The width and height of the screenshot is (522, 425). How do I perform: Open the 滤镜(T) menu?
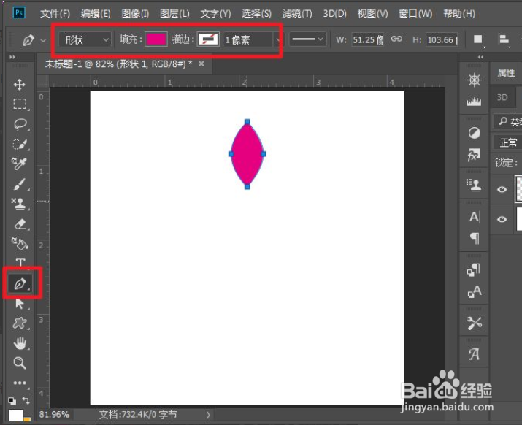(297, 14)
